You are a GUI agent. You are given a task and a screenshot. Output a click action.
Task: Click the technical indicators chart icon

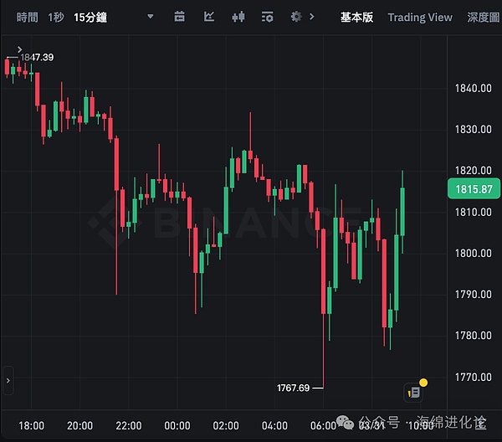pyautogui.click(x=208, y=17)
